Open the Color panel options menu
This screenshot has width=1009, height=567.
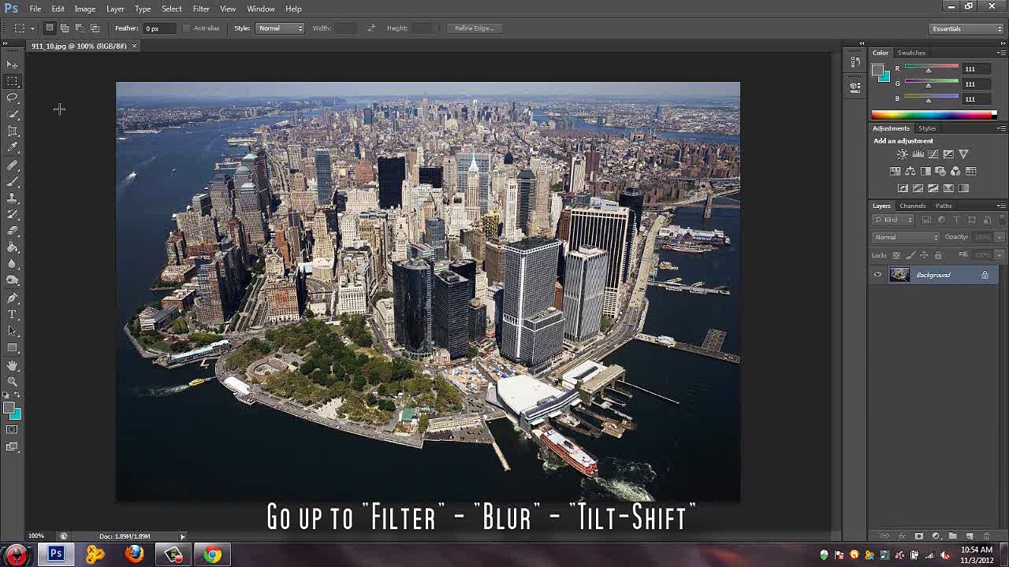(x=1000, y=53)
